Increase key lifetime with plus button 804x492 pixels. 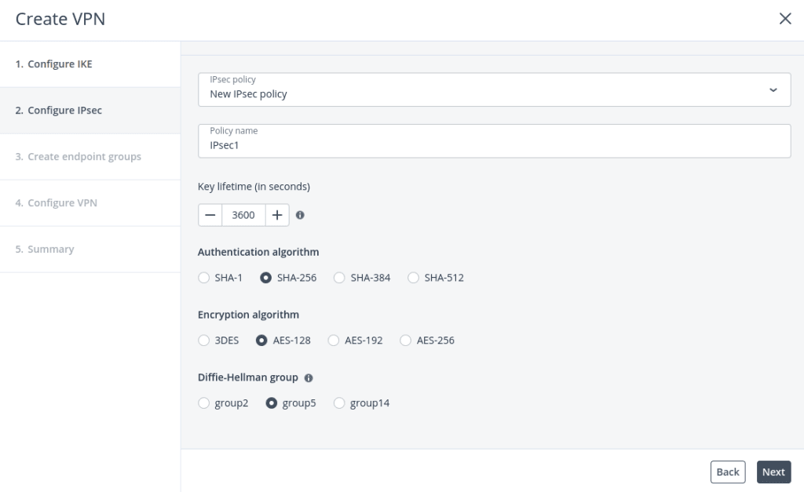pos(277,215)
